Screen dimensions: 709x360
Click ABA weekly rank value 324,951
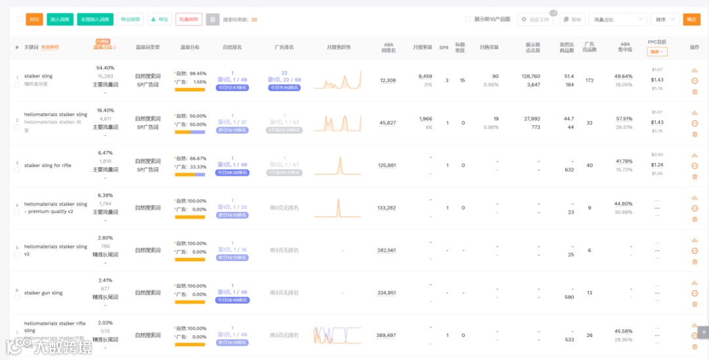pyautogui.click(x=387, y=292)
